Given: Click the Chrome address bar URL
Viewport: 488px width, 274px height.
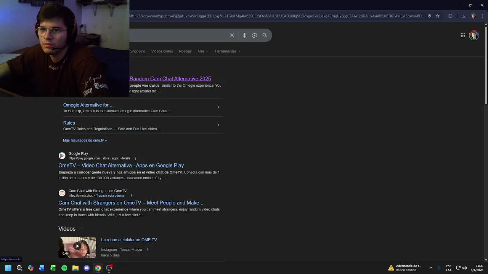Looking at the screenshot, I should pos(276,16).
